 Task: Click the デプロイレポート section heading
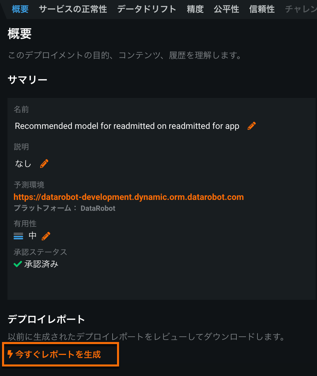(46, 319)
